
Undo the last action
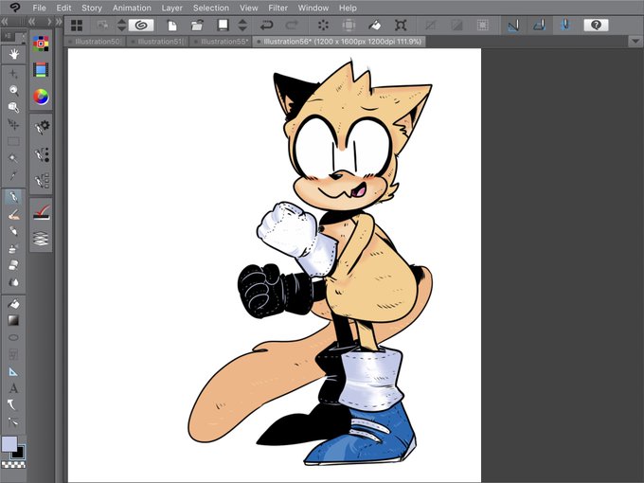[x=266, y=26]
